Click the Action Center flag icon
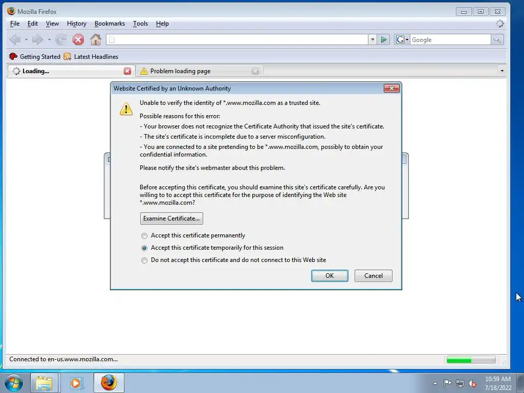Screen dimensions: 524x393 pyautogui.click(x=447, y=383)
